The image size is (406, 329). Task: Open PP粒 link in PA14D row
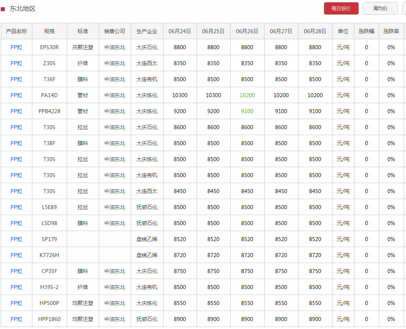tap(16, 95)
